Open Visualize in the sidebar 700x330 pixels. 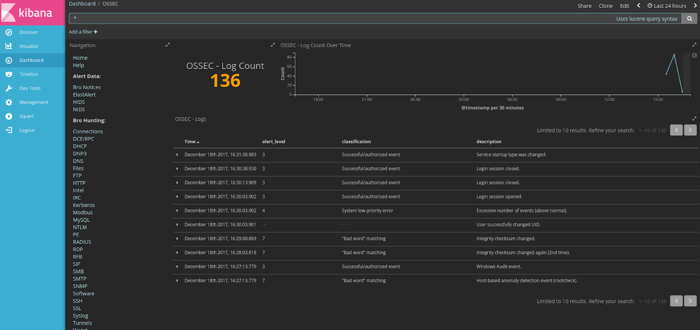[x=29, y=46]
